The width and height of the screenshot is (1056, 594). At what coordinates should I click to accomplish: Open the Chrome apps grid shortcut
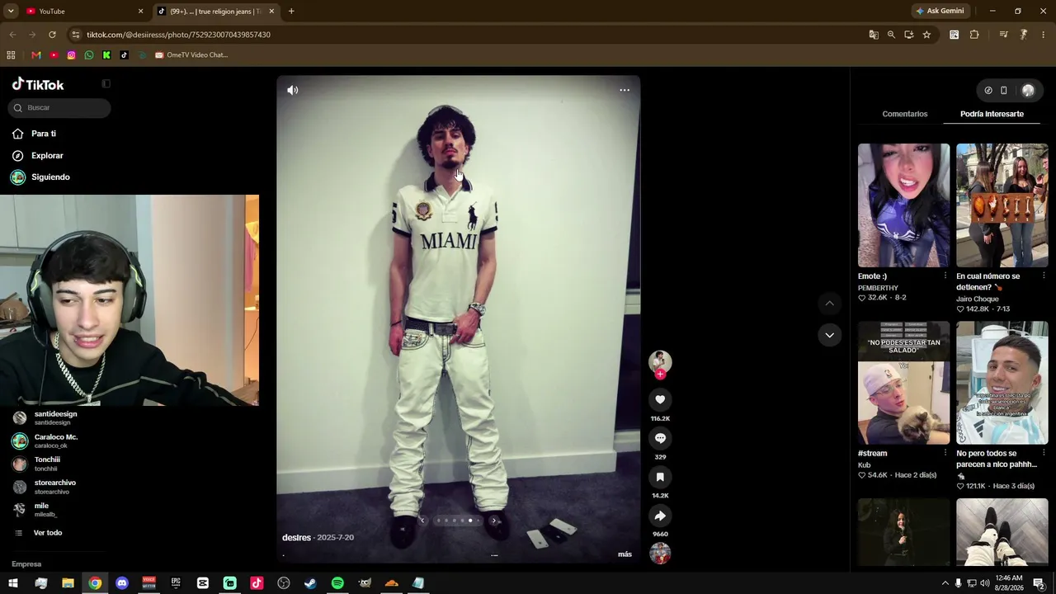click(11, 55)
